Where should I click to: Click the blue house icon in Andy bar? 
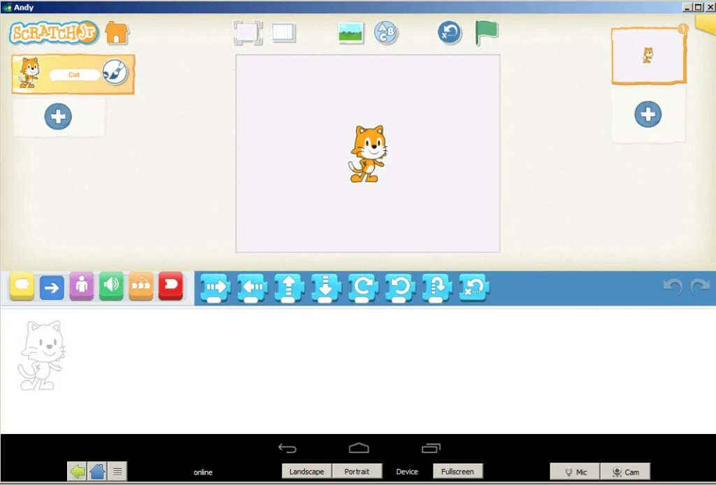tap(97, 471)
